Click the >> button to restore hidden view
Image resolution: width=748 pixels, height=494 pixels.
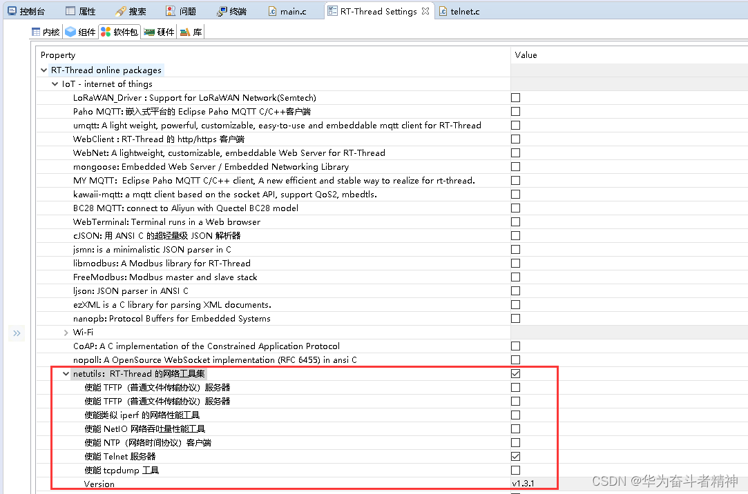17,333
